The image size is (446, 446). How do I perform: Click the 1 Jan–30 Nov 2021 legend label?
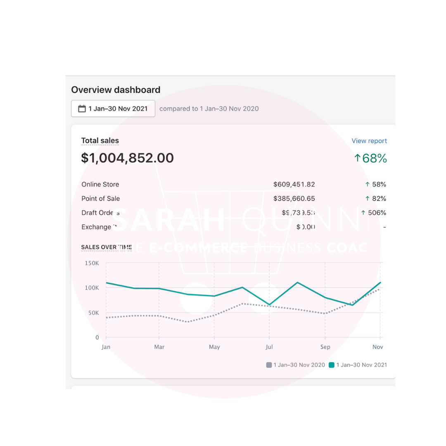(361, 365)
